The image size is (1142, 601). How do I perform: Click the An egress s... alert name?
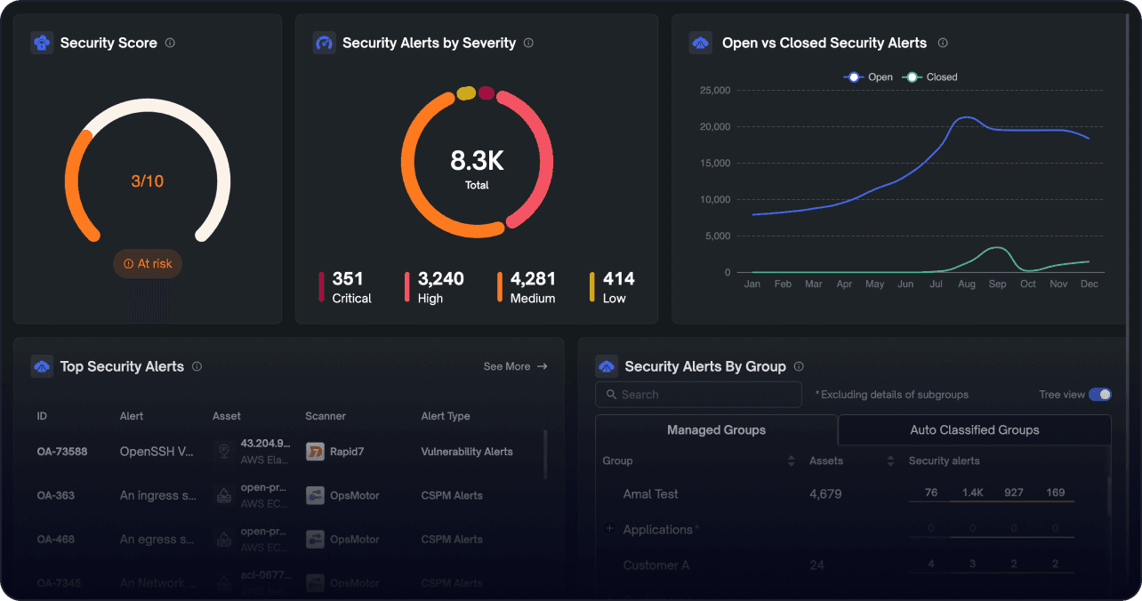click(157, 539)
